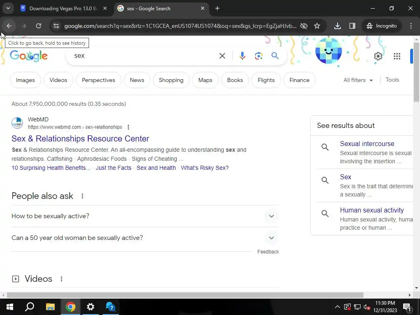Open the 10 Surprising Health Benefits sitelink
Viewport: 420px width, 315px height.
[51, 168]
